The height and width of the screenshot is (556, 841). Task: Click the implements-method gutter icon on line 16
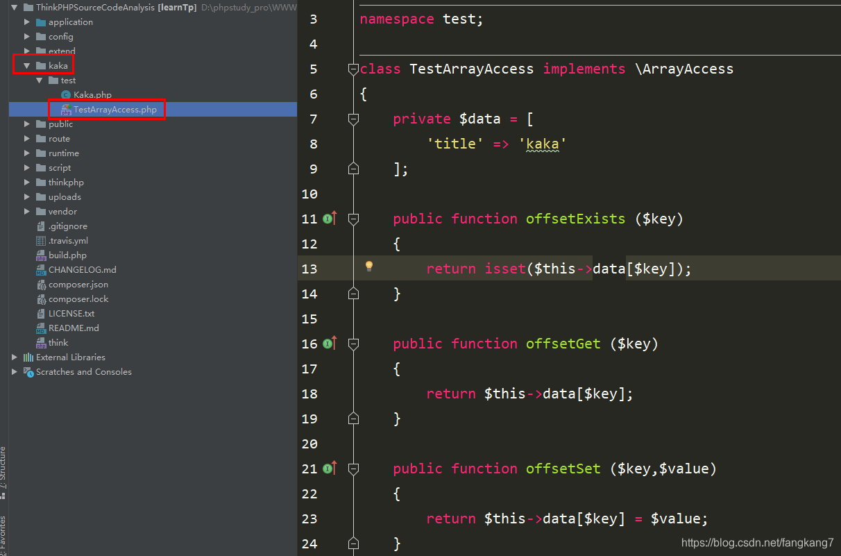tap(330, 344)
